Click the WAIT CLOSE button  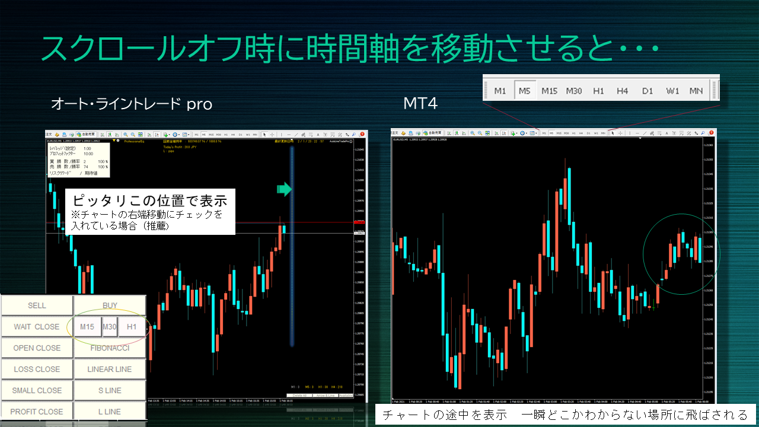click(x=37, y=327)
